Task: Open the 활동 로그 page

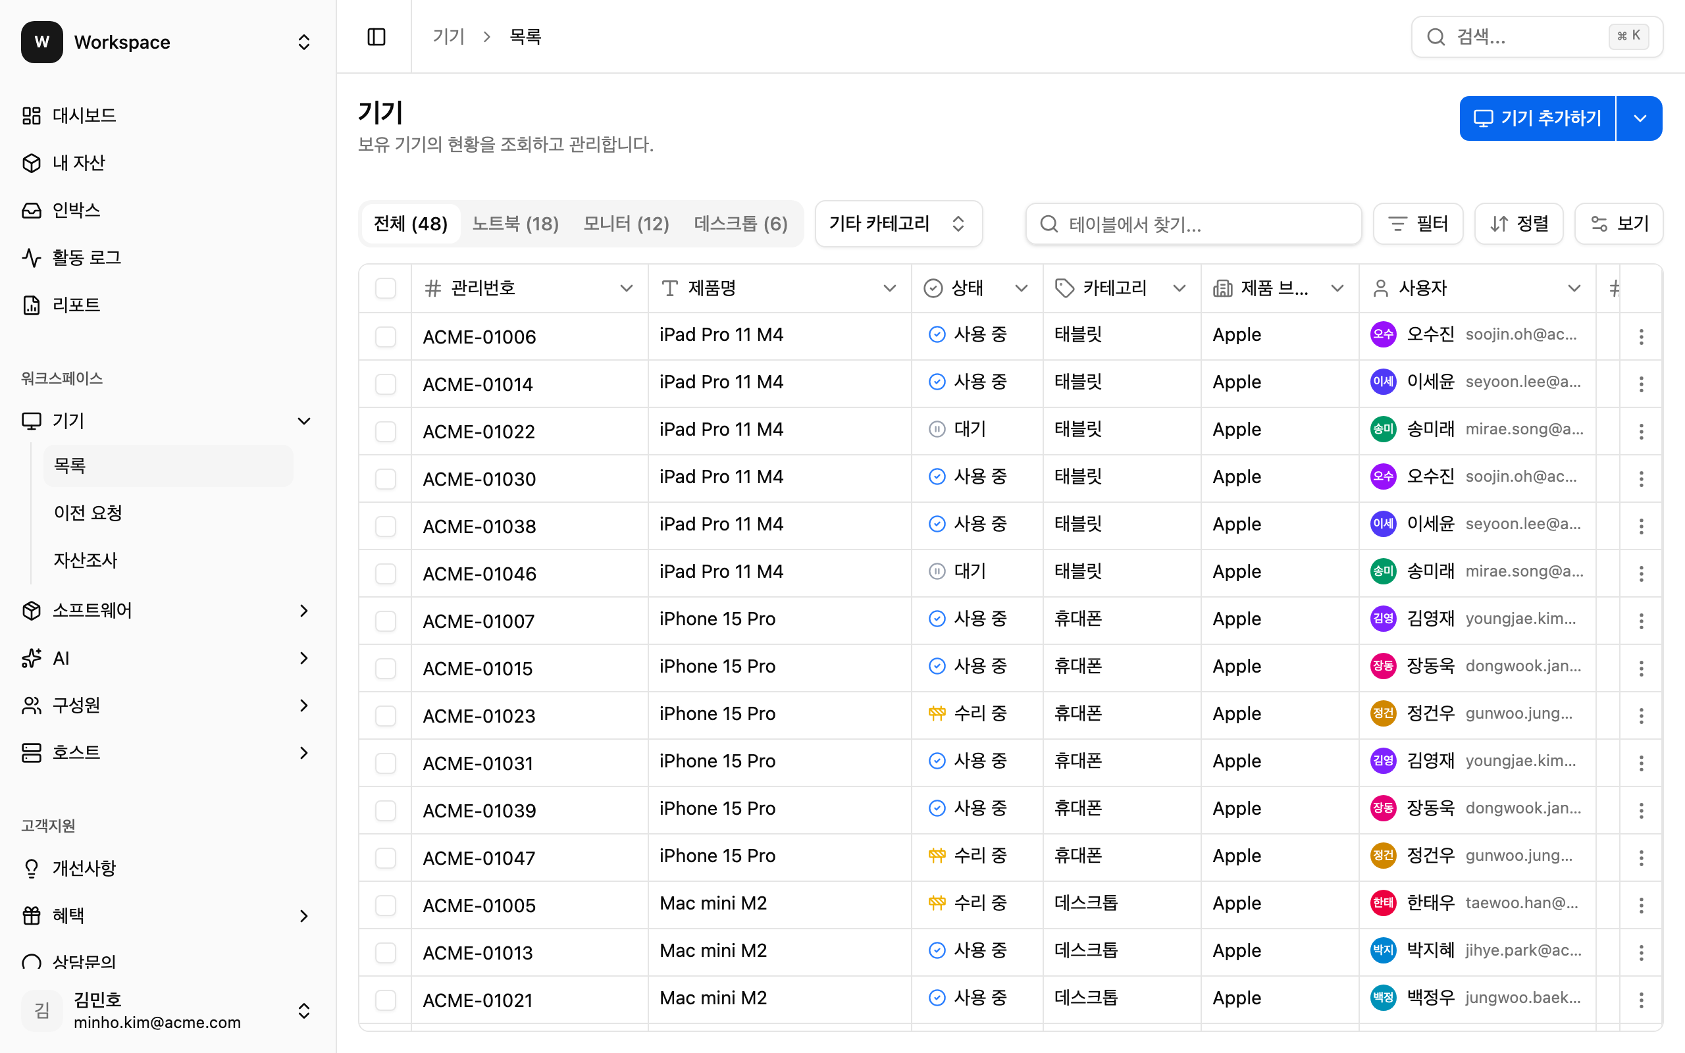Action: coord(86,258)
